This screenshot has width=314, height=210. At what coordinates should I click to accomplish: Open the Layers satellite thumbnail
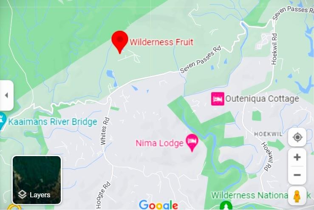37,180
